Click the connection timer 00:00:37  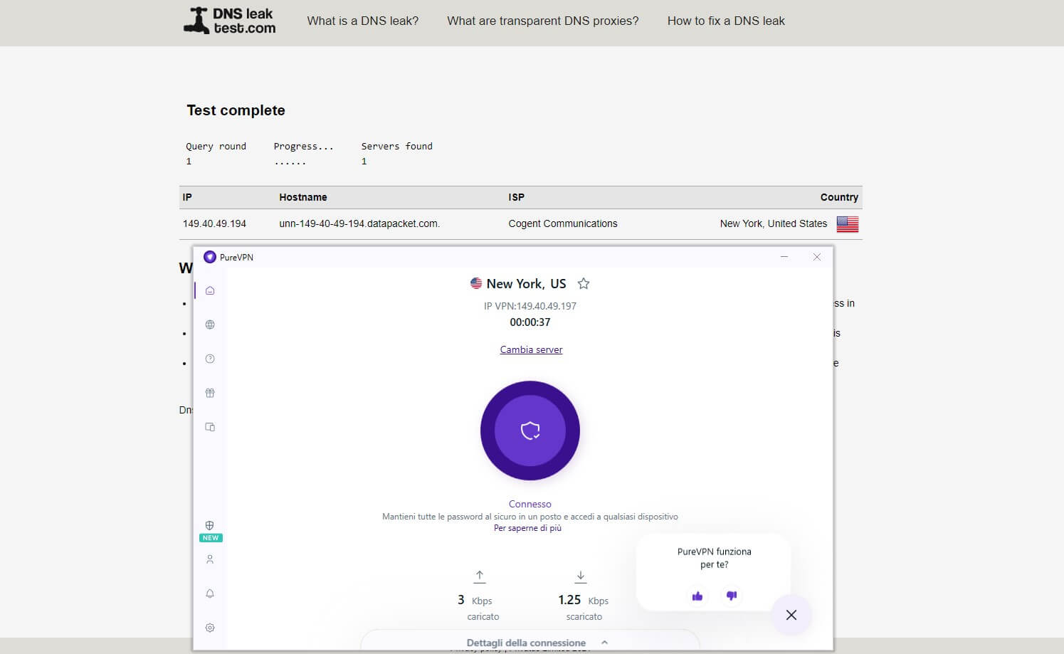(x=530, y=322)
